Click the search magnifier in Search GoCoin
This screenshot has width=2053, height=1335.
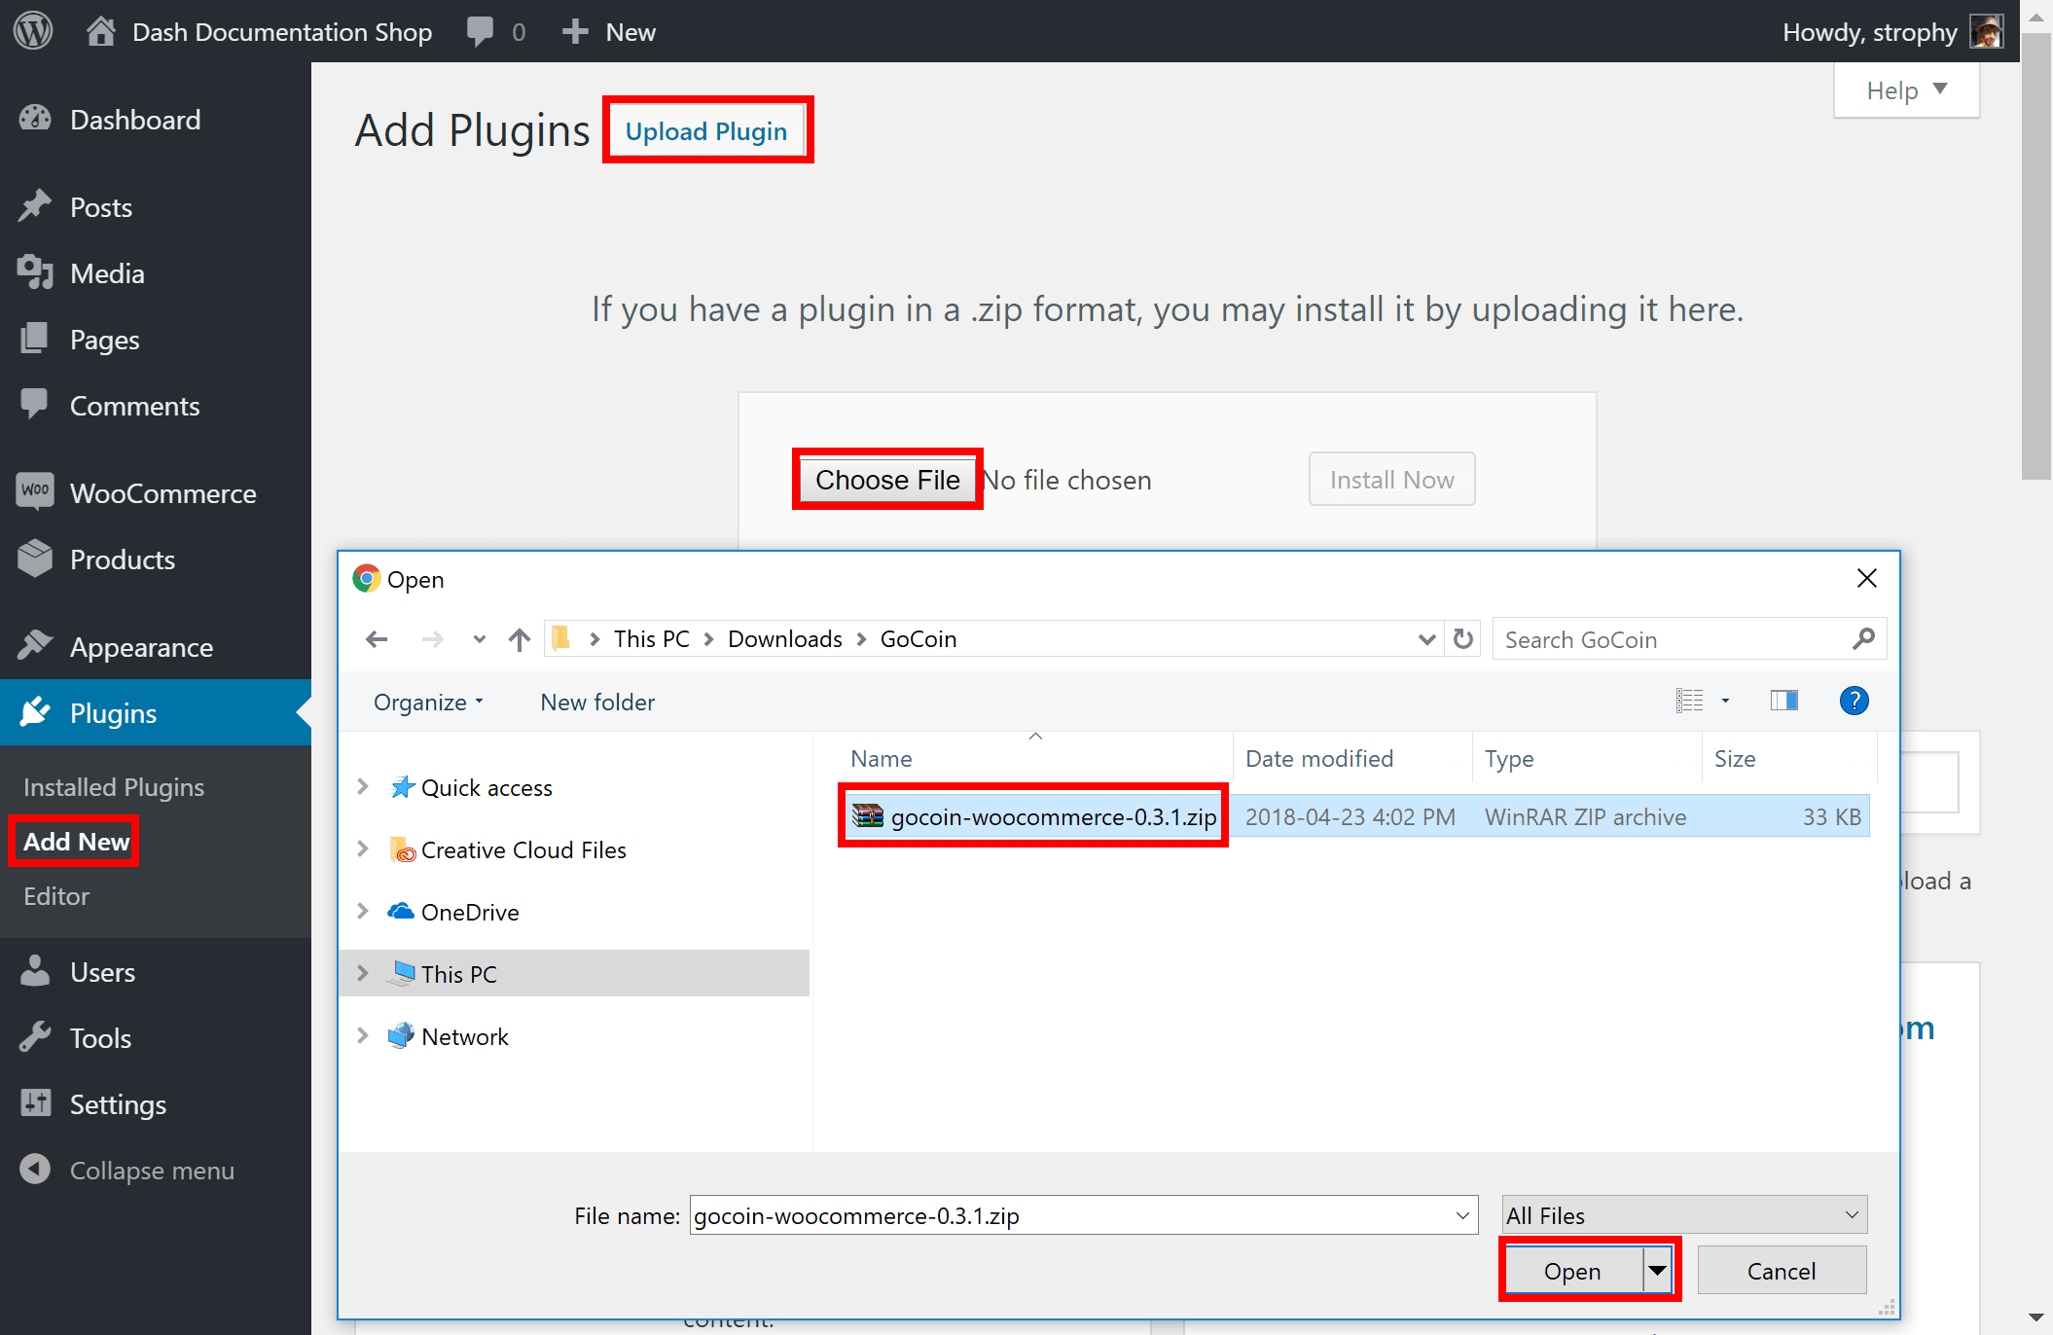pyautogui.click(x=1863, y=639)
